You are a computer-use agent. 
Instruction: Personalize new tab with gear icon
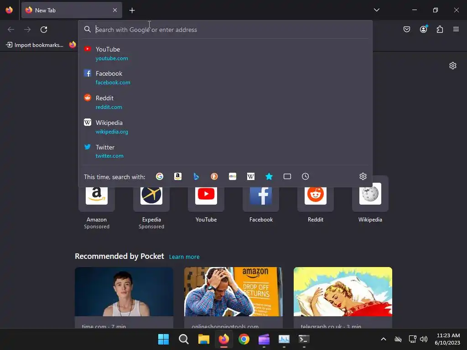coord(453,66)
